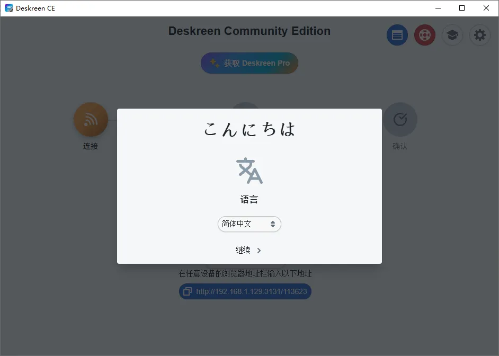
Task: Click the 获取 Deskreen Pro button
Action: [249, 63]
